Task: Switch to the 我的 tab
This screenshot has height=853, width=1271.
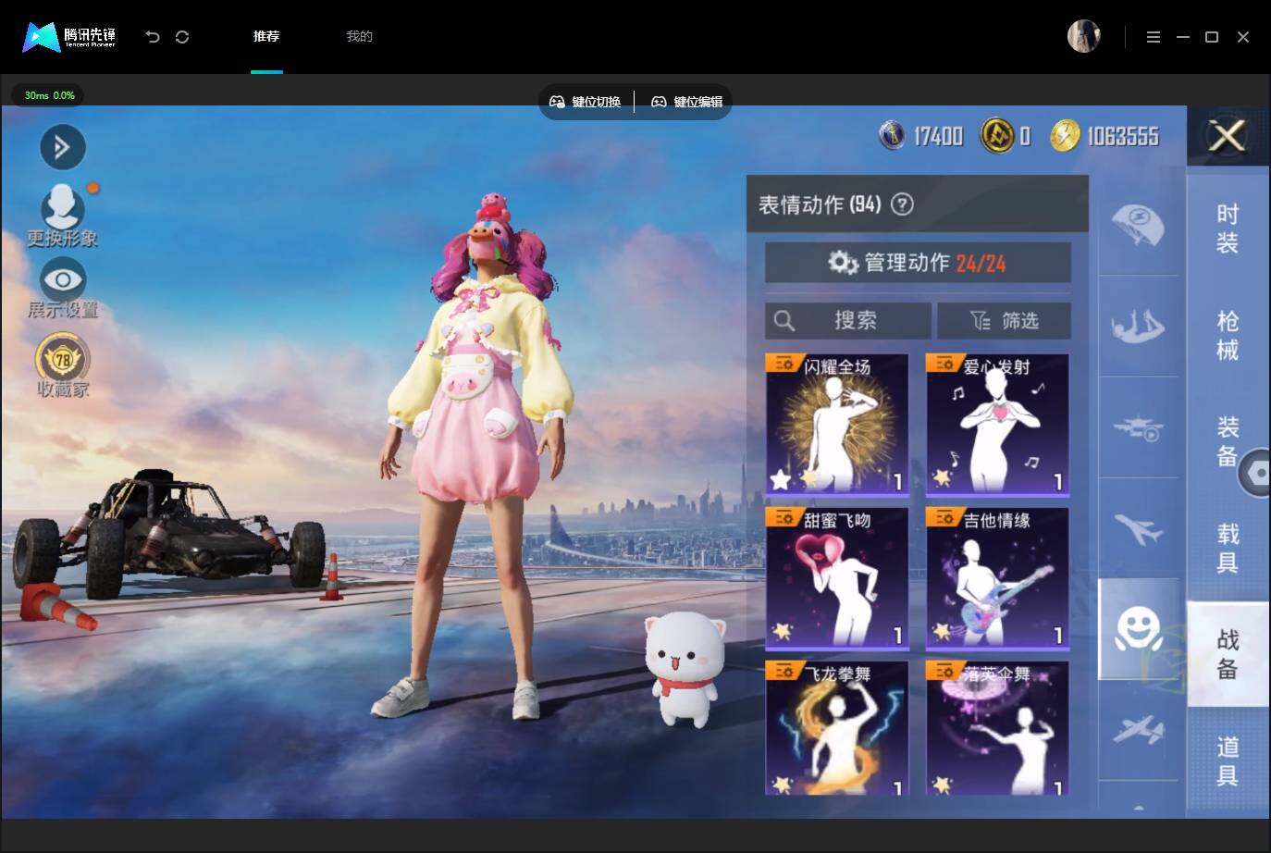Action: tap(359, 36)
